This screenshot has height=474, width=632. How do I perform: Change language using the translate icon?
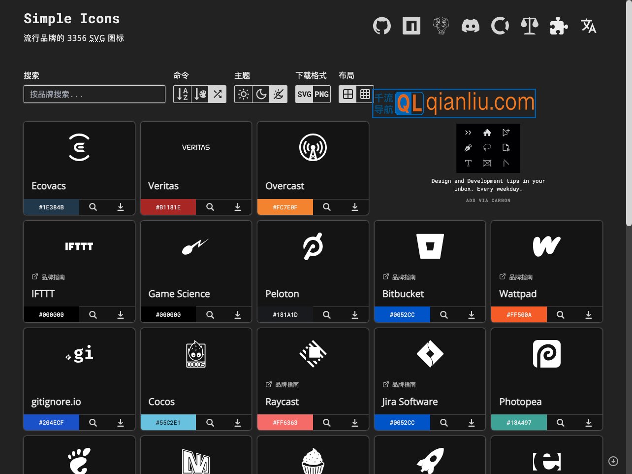(x=588, y=26)
